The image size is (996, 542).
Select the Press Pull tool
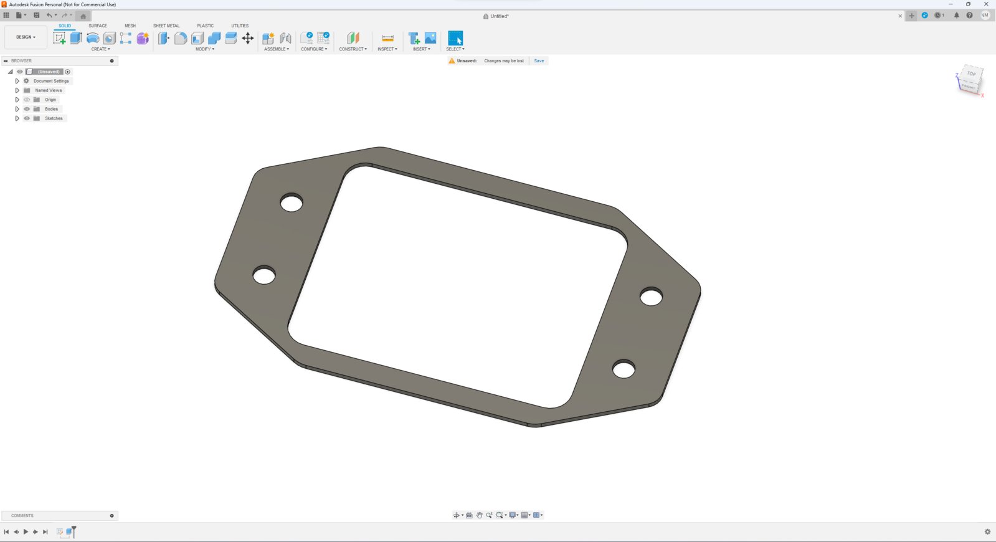click(x=163, y=38)
